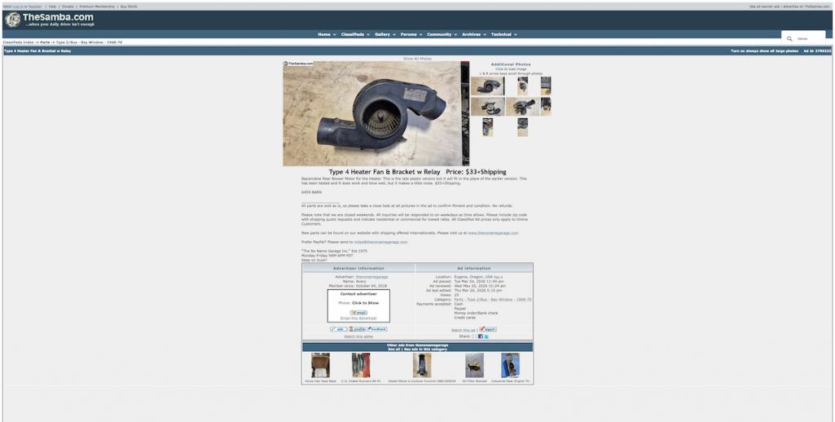Share this ad on Facebook
The image size is (835, 422).
tap(481, 336)
